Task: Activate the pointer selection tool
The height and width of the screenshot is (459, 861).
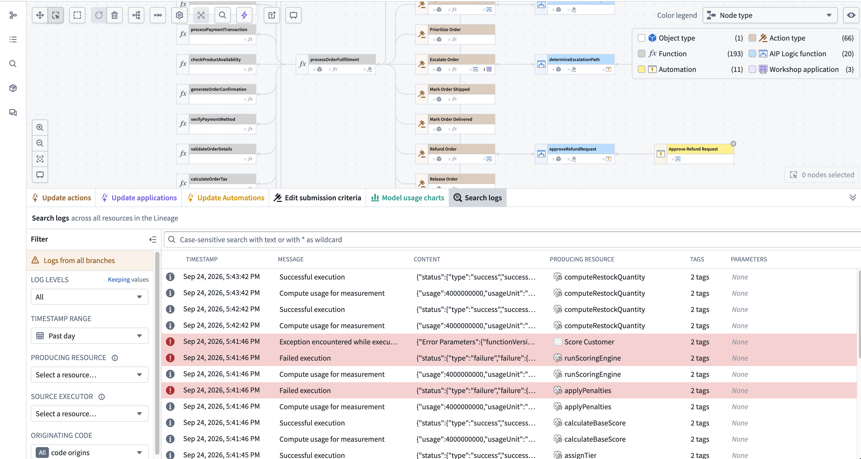Action: tap(56, 15)
